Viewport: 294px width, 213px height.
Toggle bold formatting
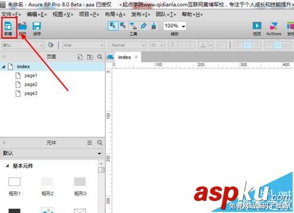coord(172,45)
